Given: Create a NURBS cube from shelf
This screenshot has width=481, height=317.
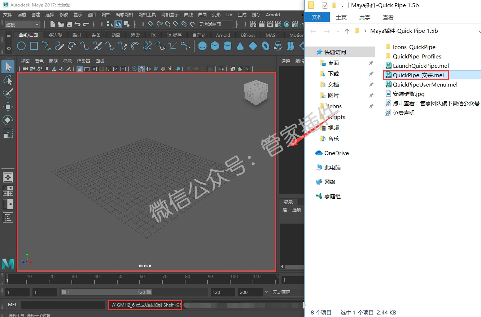Looking at the screenshot, I should [215, 46].
